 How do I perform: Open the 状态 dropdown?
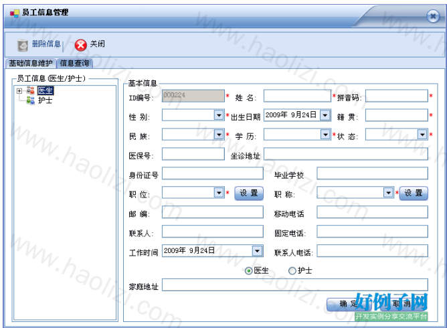[x=422, y=135]
